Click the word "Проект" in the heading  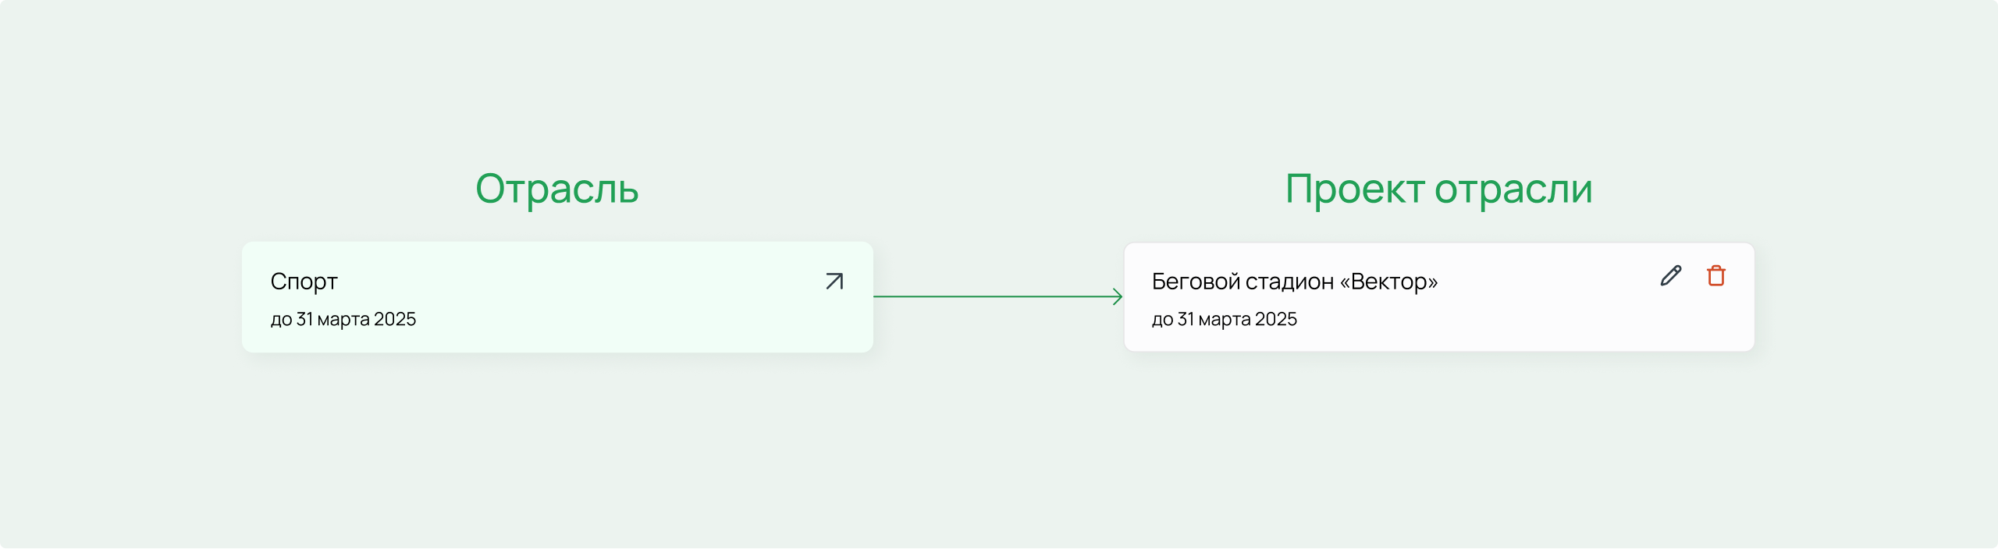(x=1354, y=189)
